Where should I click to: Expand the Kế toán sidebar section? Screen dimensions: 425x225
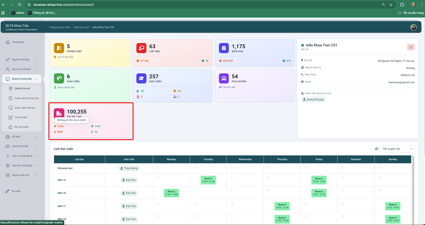22,137
